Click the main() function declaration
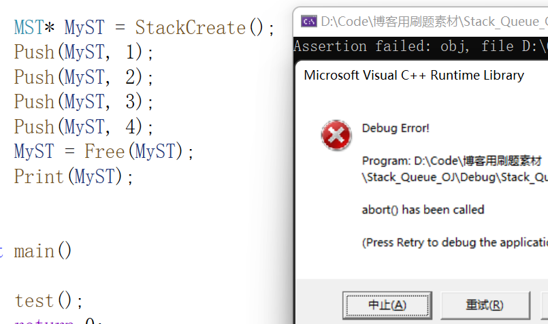 click(42, 251)
